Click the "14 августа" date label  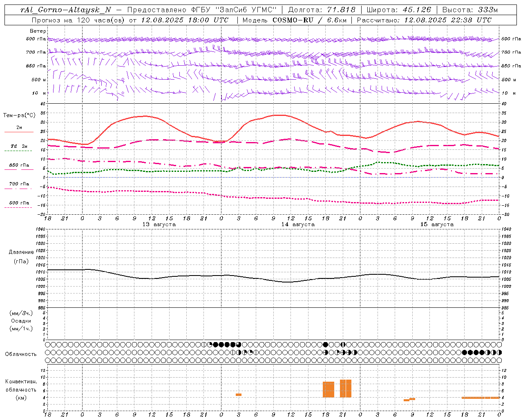[x=298, y=225]
